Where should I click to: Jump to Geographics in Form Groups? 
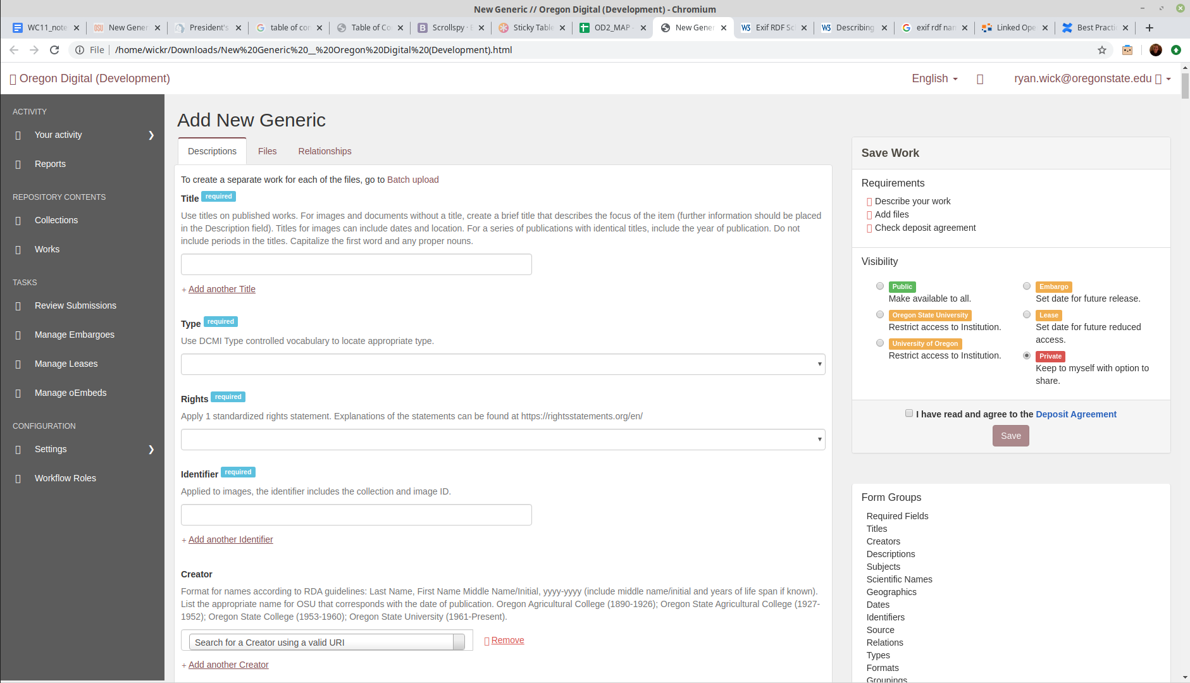891,592
